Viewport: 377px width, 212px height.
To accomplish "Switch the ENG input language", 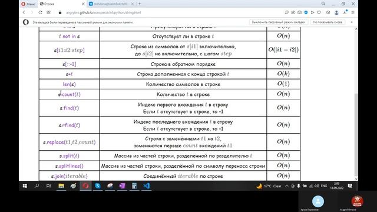I will point(324,186).
